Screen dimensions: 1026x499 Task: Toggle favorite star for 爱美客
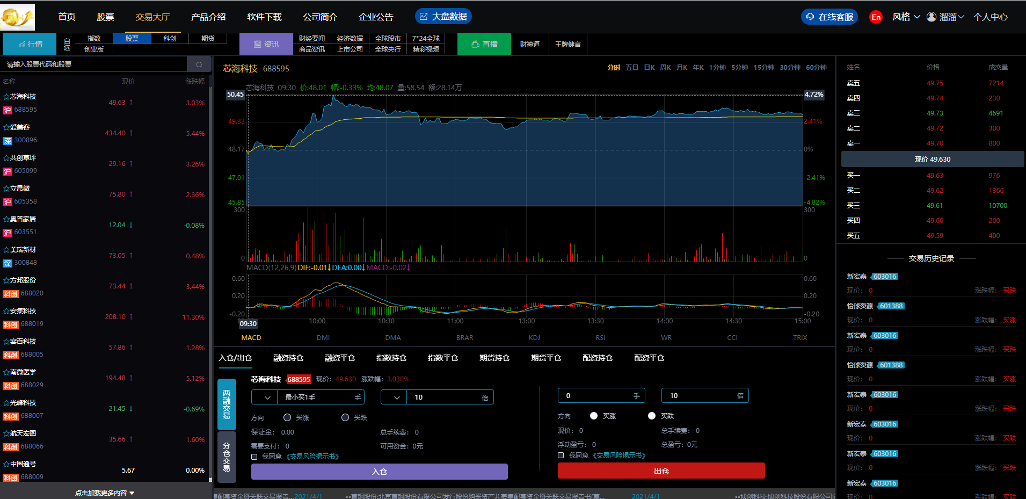click(x=6, y=127)
